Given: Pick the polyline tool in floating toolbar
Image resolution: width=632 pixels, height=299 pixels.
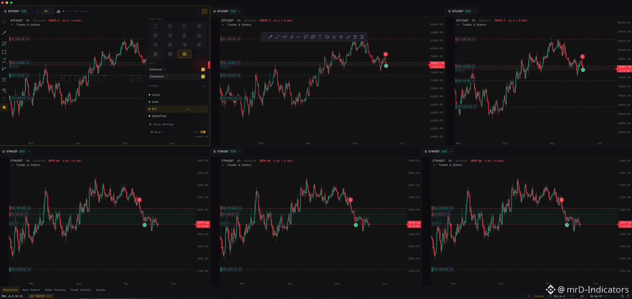Looking at the screenshot, I should click(285, 37).
